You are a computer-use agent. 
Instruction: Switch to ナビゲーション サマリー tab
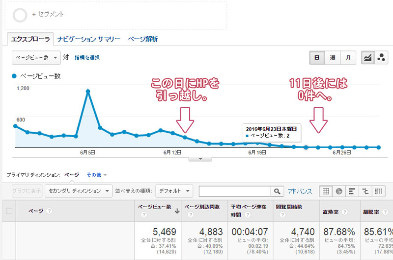pos(89,39)
